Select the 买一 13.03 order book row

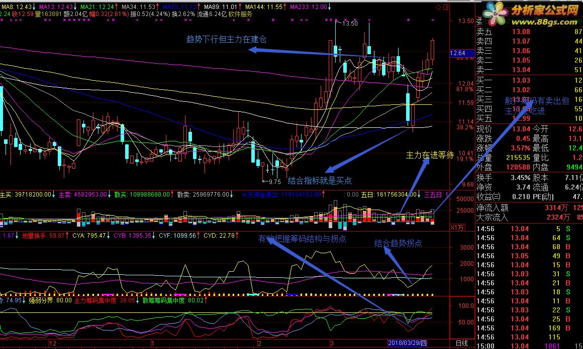pyautogui.click(x=529, y=80)
